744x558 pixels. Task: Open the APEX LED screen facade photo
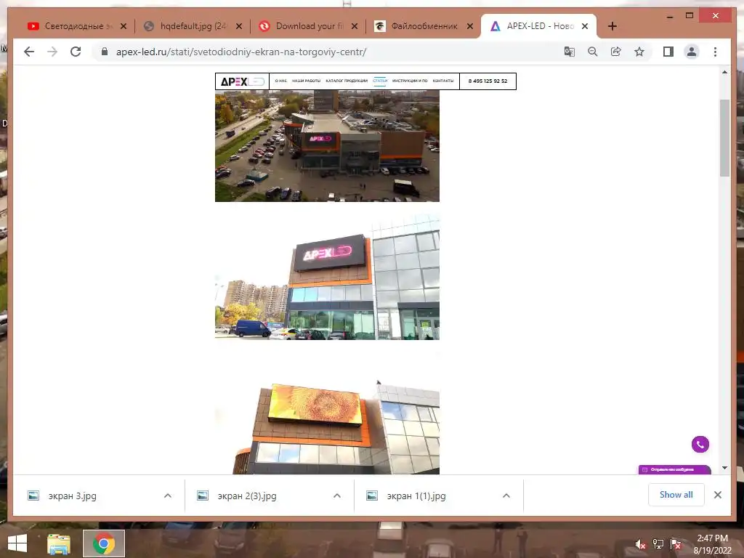327,277
